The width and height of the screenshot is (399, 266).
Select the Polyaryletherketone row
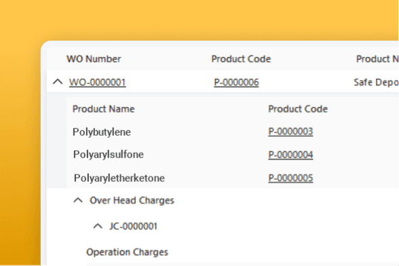tap(232, 178)
